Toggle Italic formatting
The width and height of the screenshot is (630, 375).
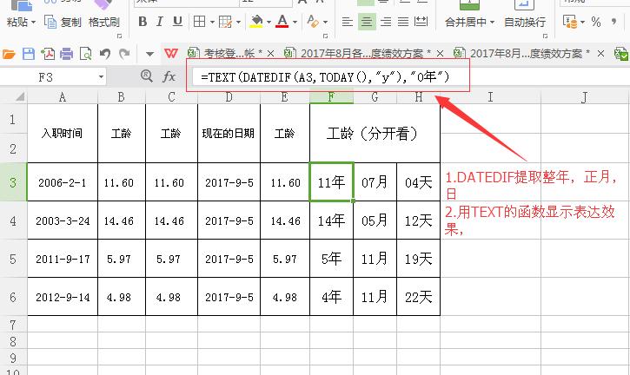click(x=160, y=22)
